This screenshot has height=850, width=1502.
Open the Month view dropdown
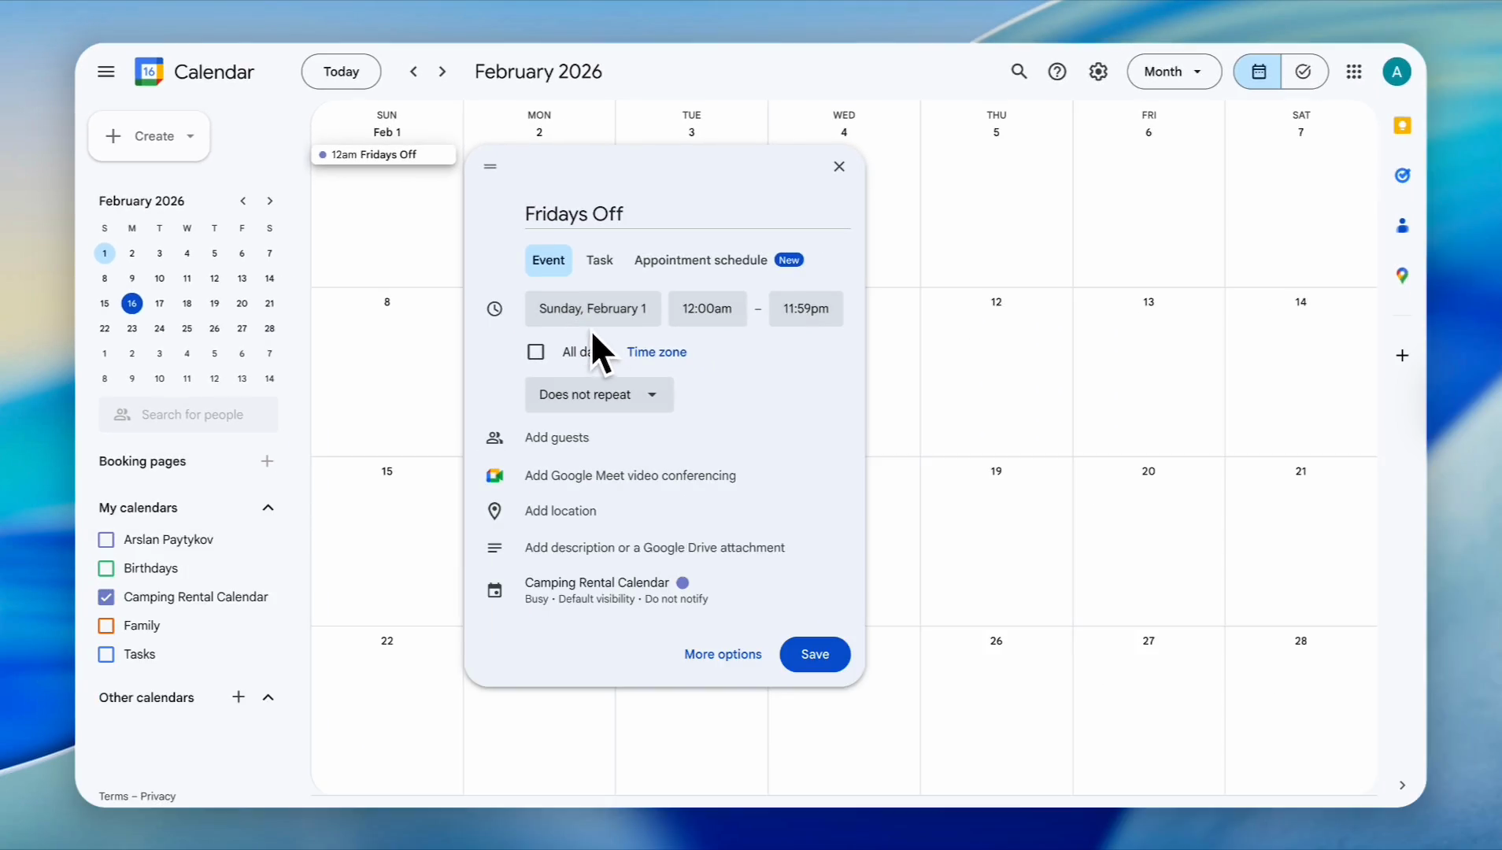1174,72
